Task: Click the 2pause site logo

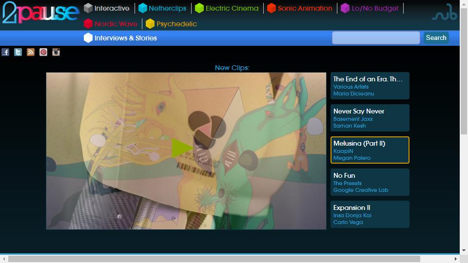Action: coord(41,13)
